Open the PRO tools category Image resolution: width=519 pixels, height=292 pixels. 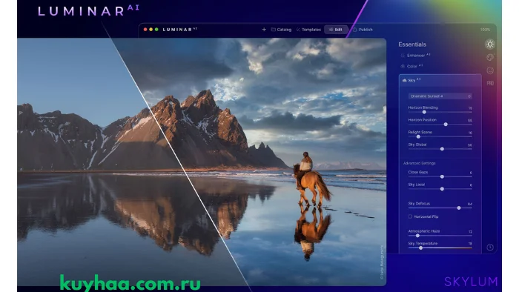(x=490, y=83)
